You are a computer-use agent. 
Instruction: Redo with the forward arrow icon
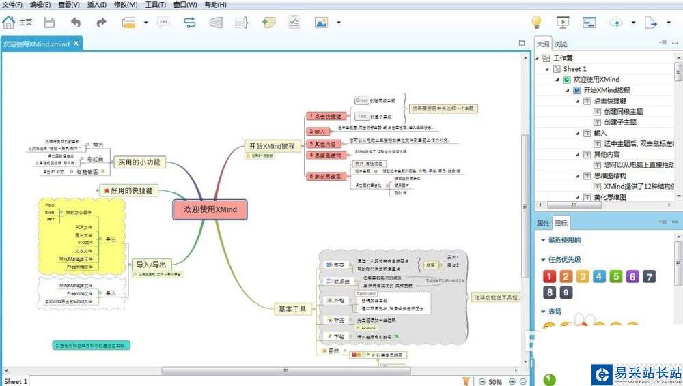coord(102,23)
